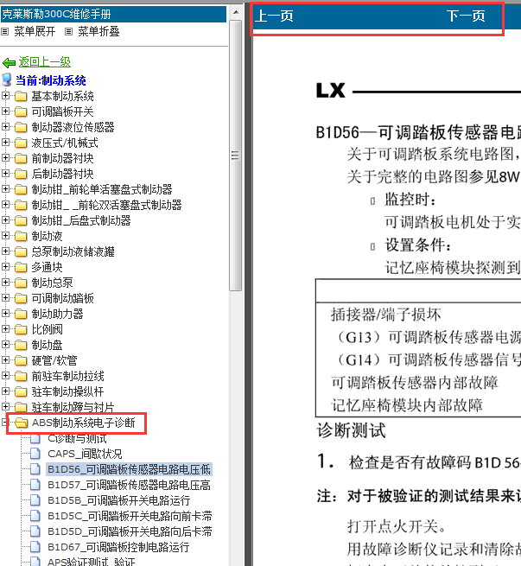Image resolution: width=521 pixels, height=566 pixels.
Task: Click 插接器/端子损坏 table row
Action: 385,315
